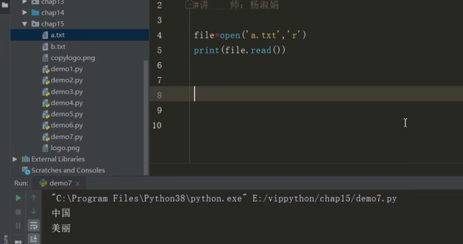Click copylogo.png image file icon
This screenshot has width=463, height=244.
[45, 58]
